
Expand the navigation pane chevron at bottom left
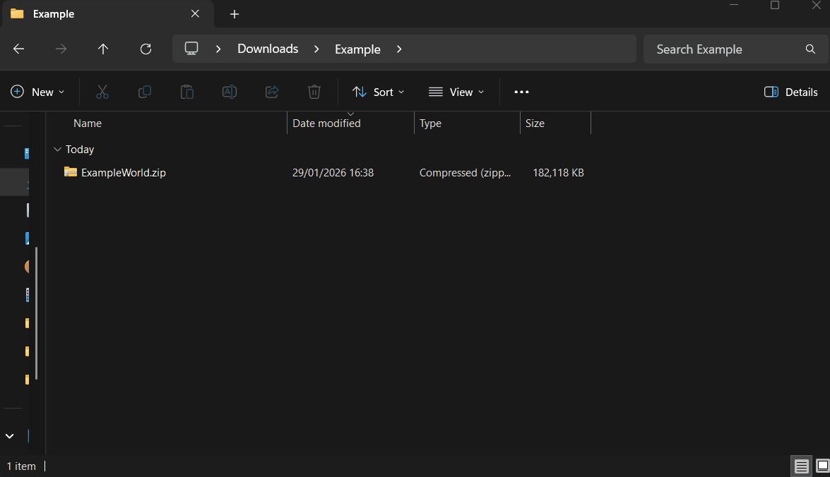click(9, 436)
